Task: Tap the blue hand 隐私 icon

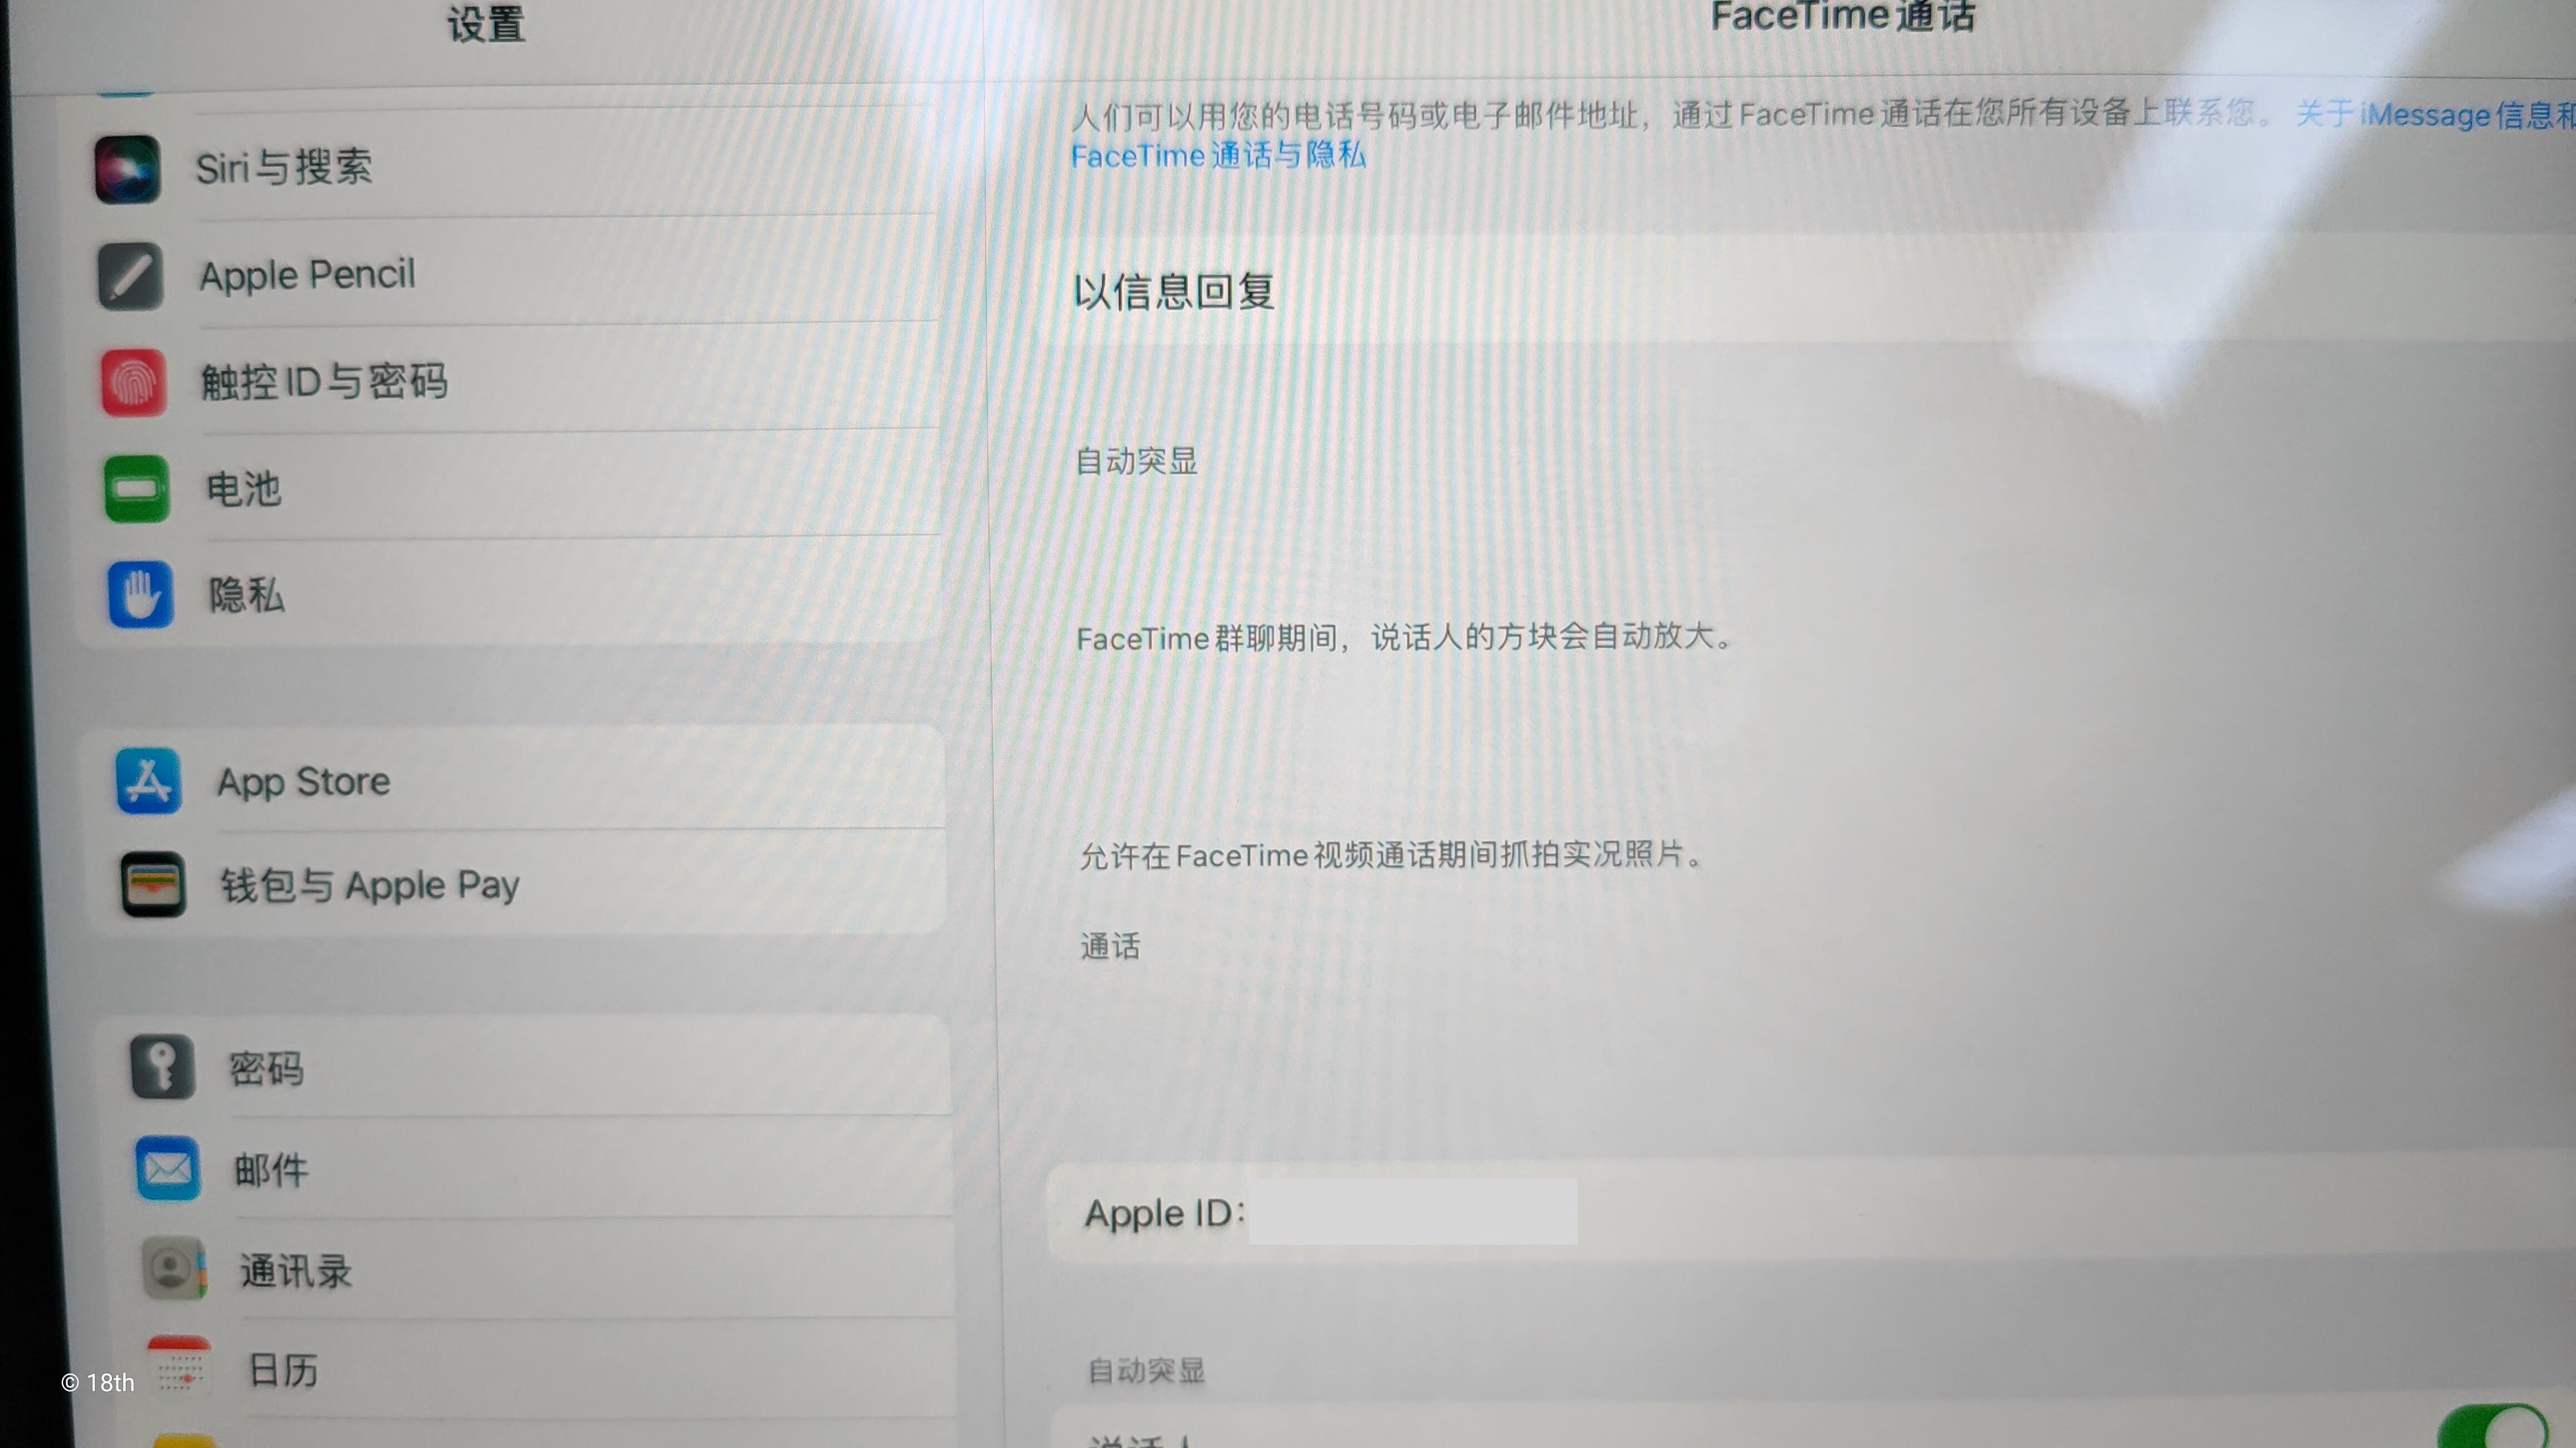Action: pos(140,595)
